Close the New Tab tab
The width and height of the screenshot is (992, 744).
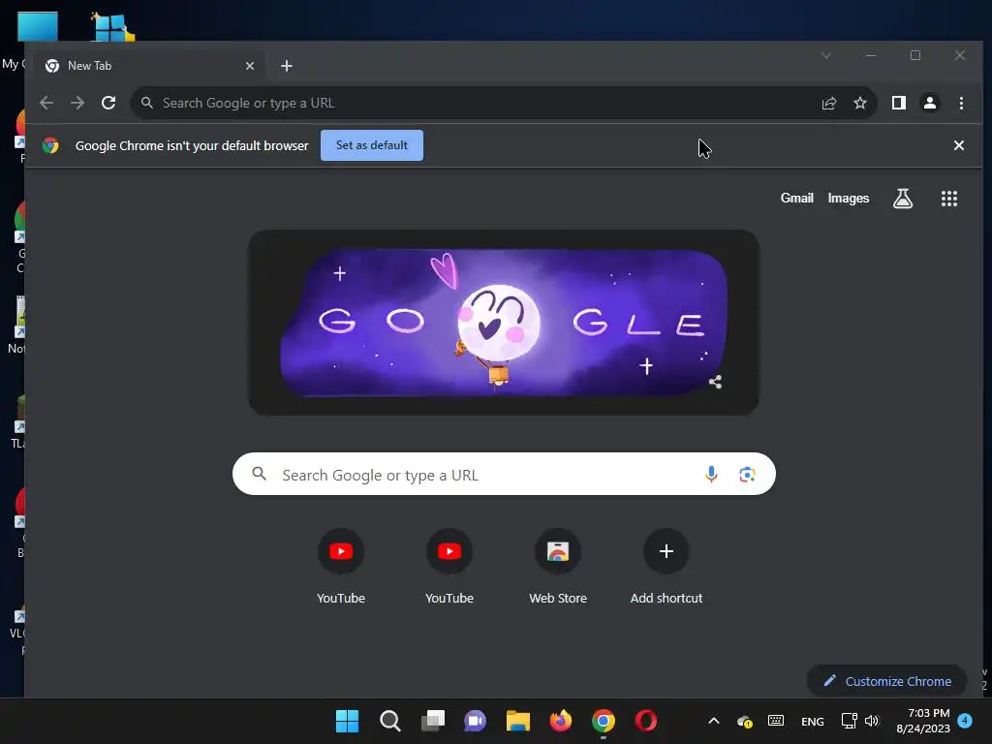pos(250,66)
